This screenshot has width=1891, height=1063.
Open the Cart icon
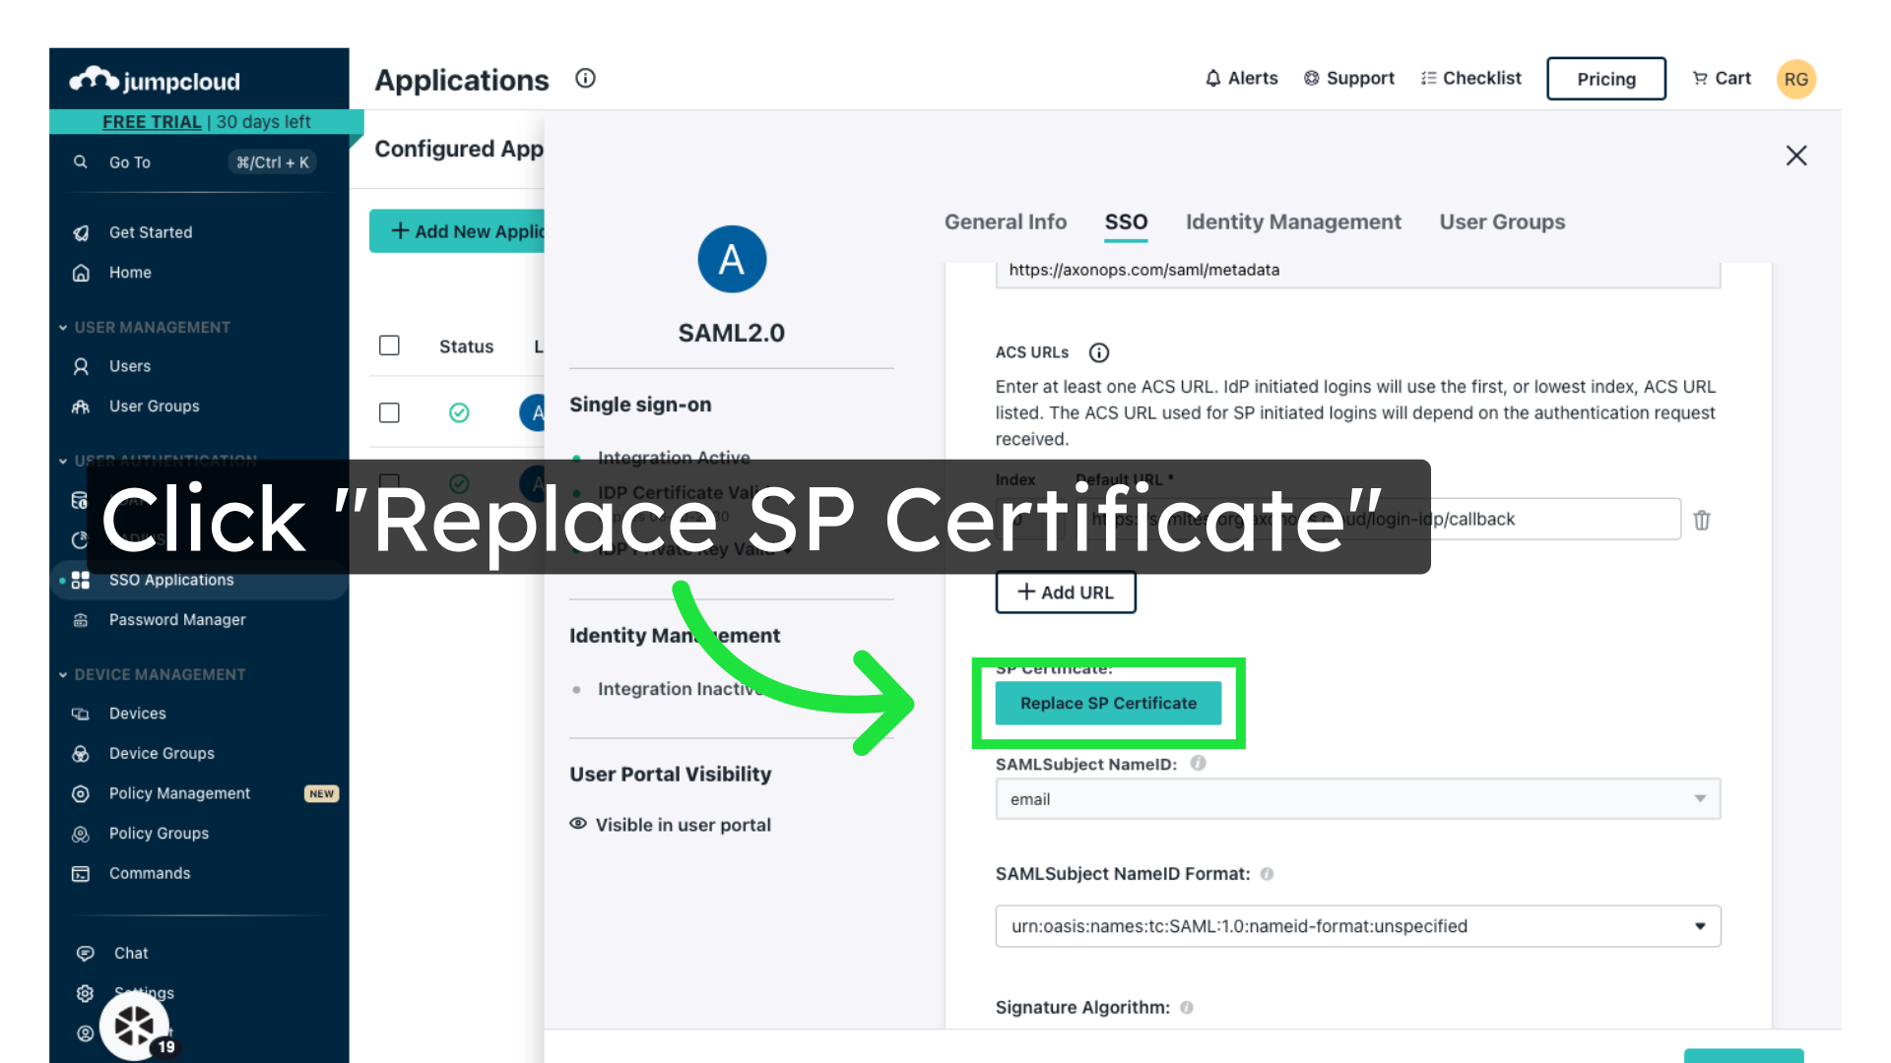click(x=1700, y=79)
